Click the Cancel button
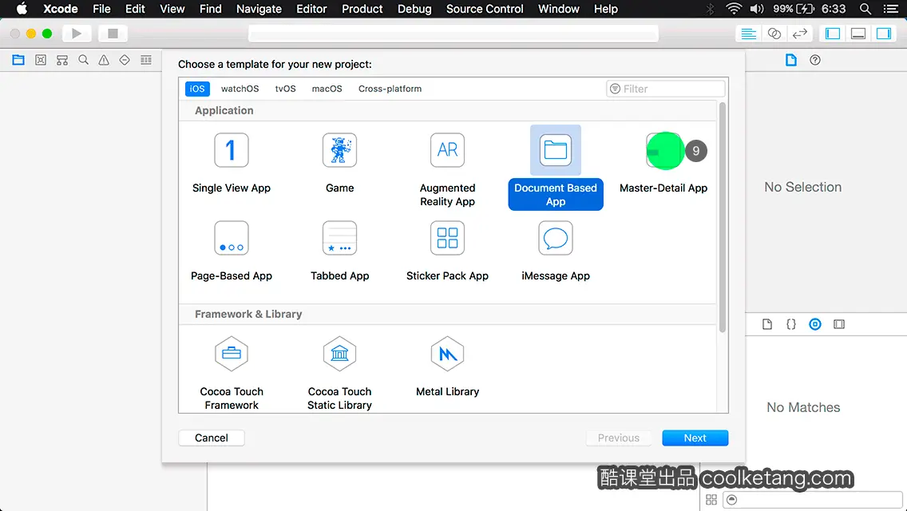Screen dimensions: 907x511 (211, 438)
